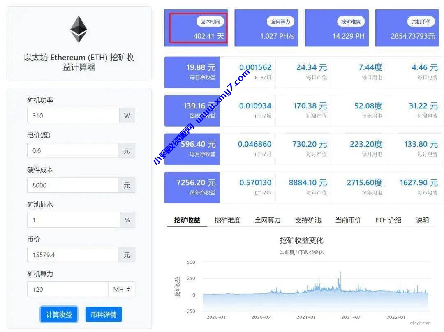Switch to the 挖矿收益 tab
The height and width of the screenshot is (332, 444).
[x=187, y=220]
